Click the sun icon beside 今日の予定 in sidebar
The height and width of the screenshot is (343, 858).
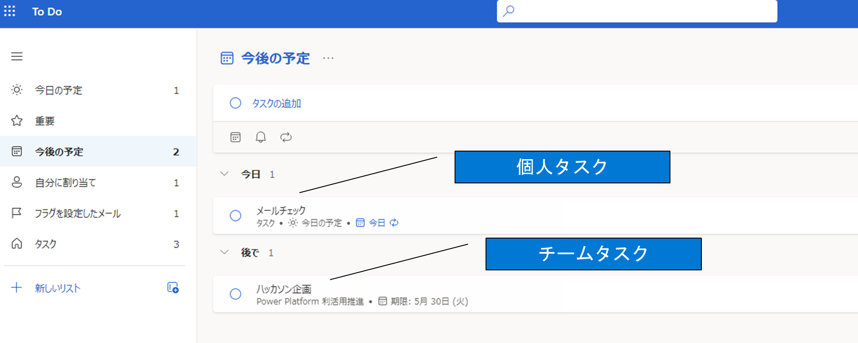pos(17,90)
